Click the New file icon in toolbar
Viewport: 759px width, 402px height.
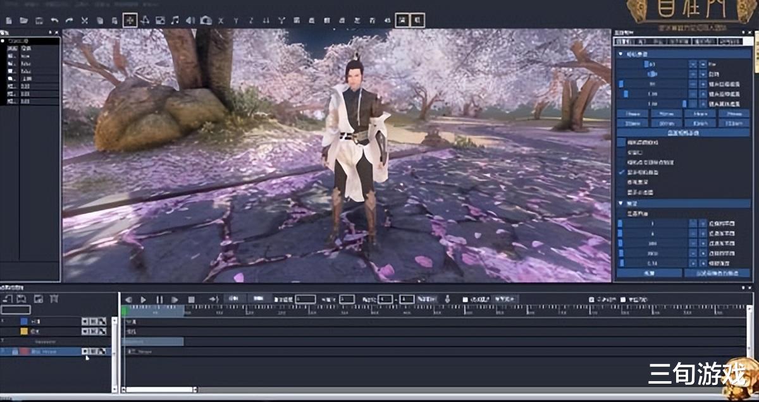[x=8, y=21]
